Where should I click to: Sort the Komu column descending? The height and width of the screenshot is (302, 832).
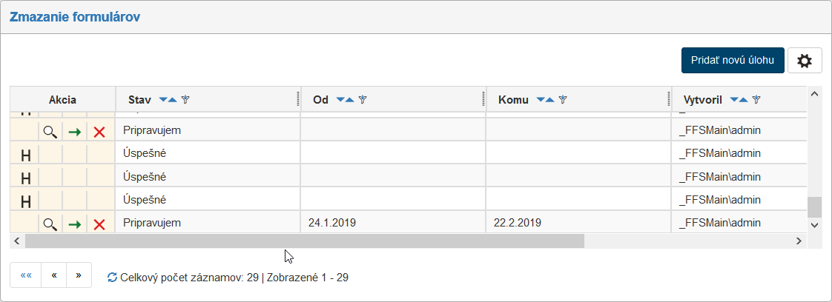point(541,99)
